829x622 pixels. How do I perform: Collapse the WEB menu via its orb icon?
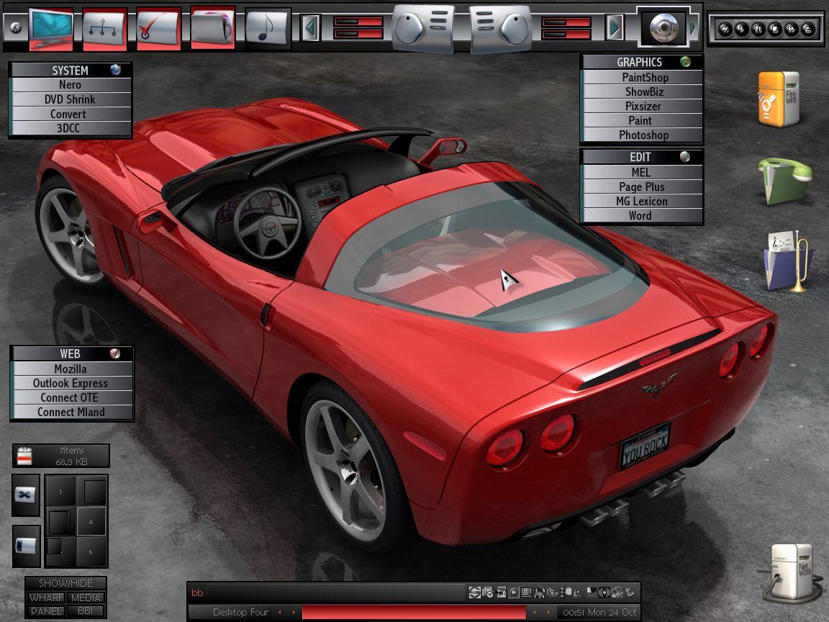pyautogui.click(x=114, y=353)
